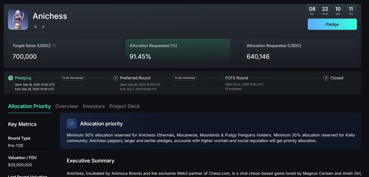The height and width of the screenshot is (177, 369).
Task: Click the Anichess project logo image
Action: coord(18,20)
